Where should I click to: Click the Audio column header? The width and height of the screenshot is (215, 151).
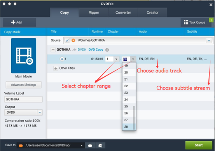coord(143,32)
